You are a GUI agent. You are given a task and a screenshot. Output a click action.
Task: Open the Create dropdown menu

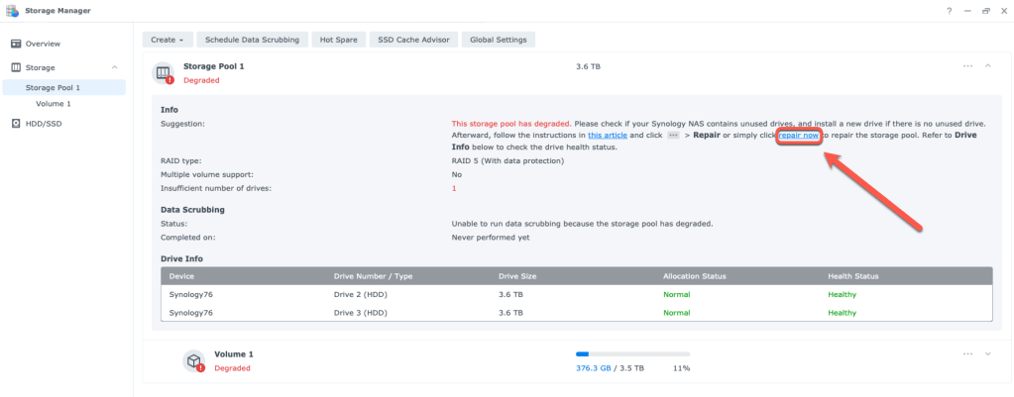point(169,40)
